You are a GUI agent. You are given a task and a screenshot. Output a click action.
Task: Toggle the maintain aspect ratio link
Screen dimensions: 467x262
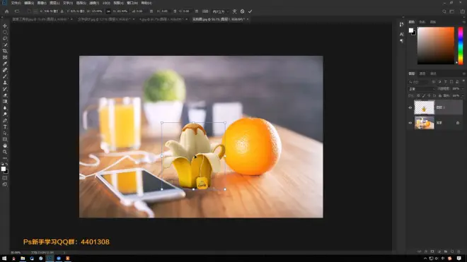(108, 11)
